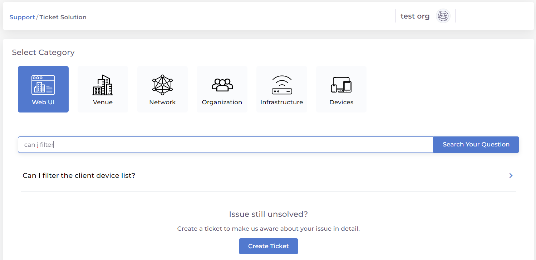Select the Web UI category label
The width and height of the screenshot is (536, 260).
pyautogui.click(x=43, y=102)
